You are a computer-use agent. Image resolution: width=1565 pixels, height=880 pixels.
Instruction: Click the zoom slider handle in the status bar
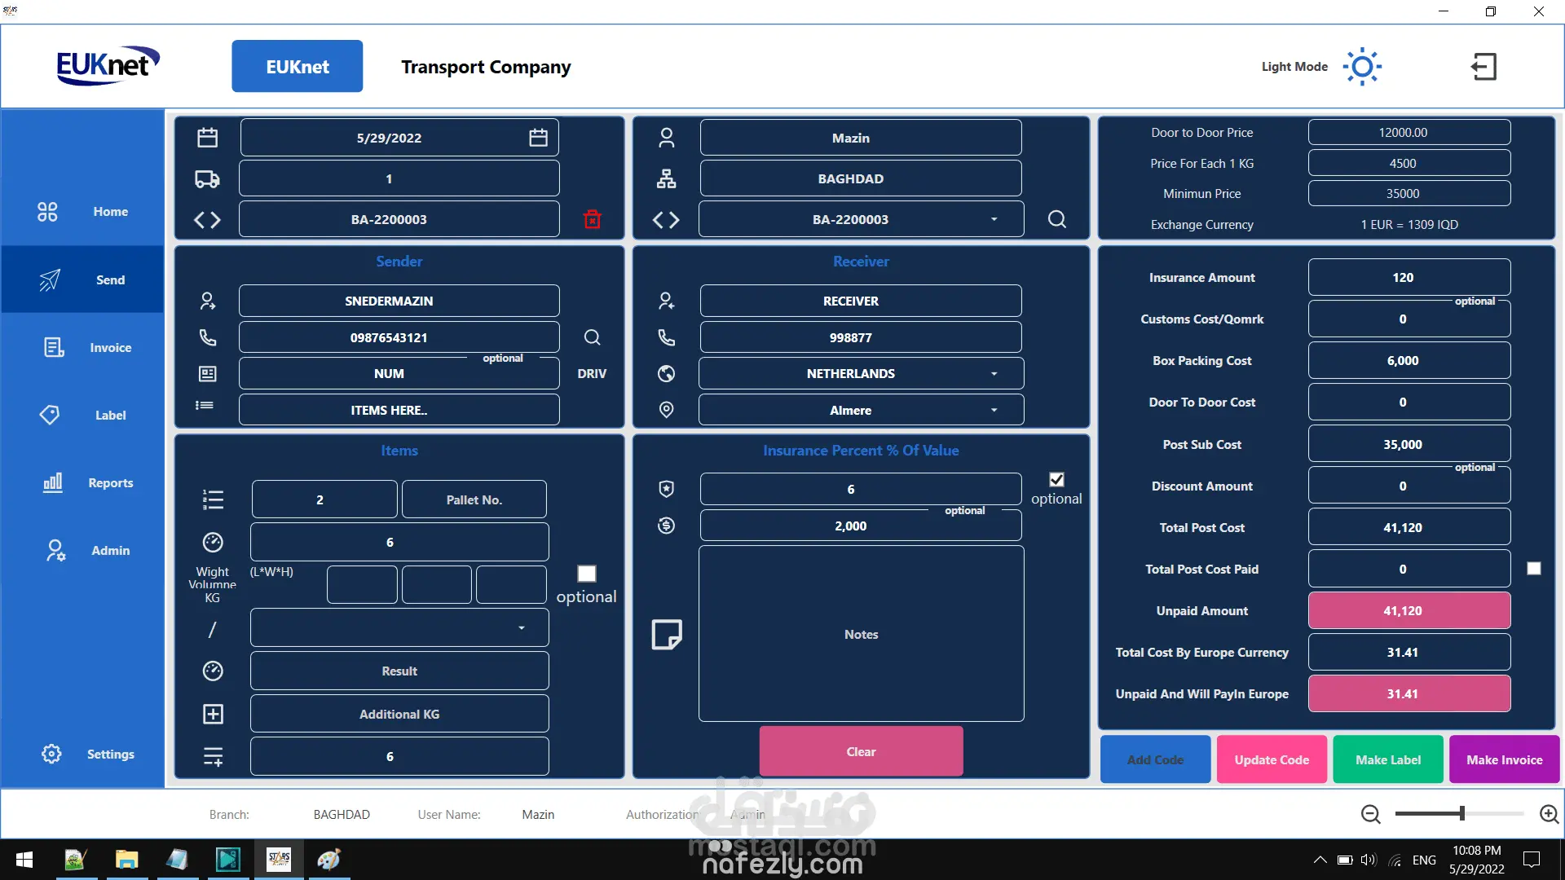1462,813
